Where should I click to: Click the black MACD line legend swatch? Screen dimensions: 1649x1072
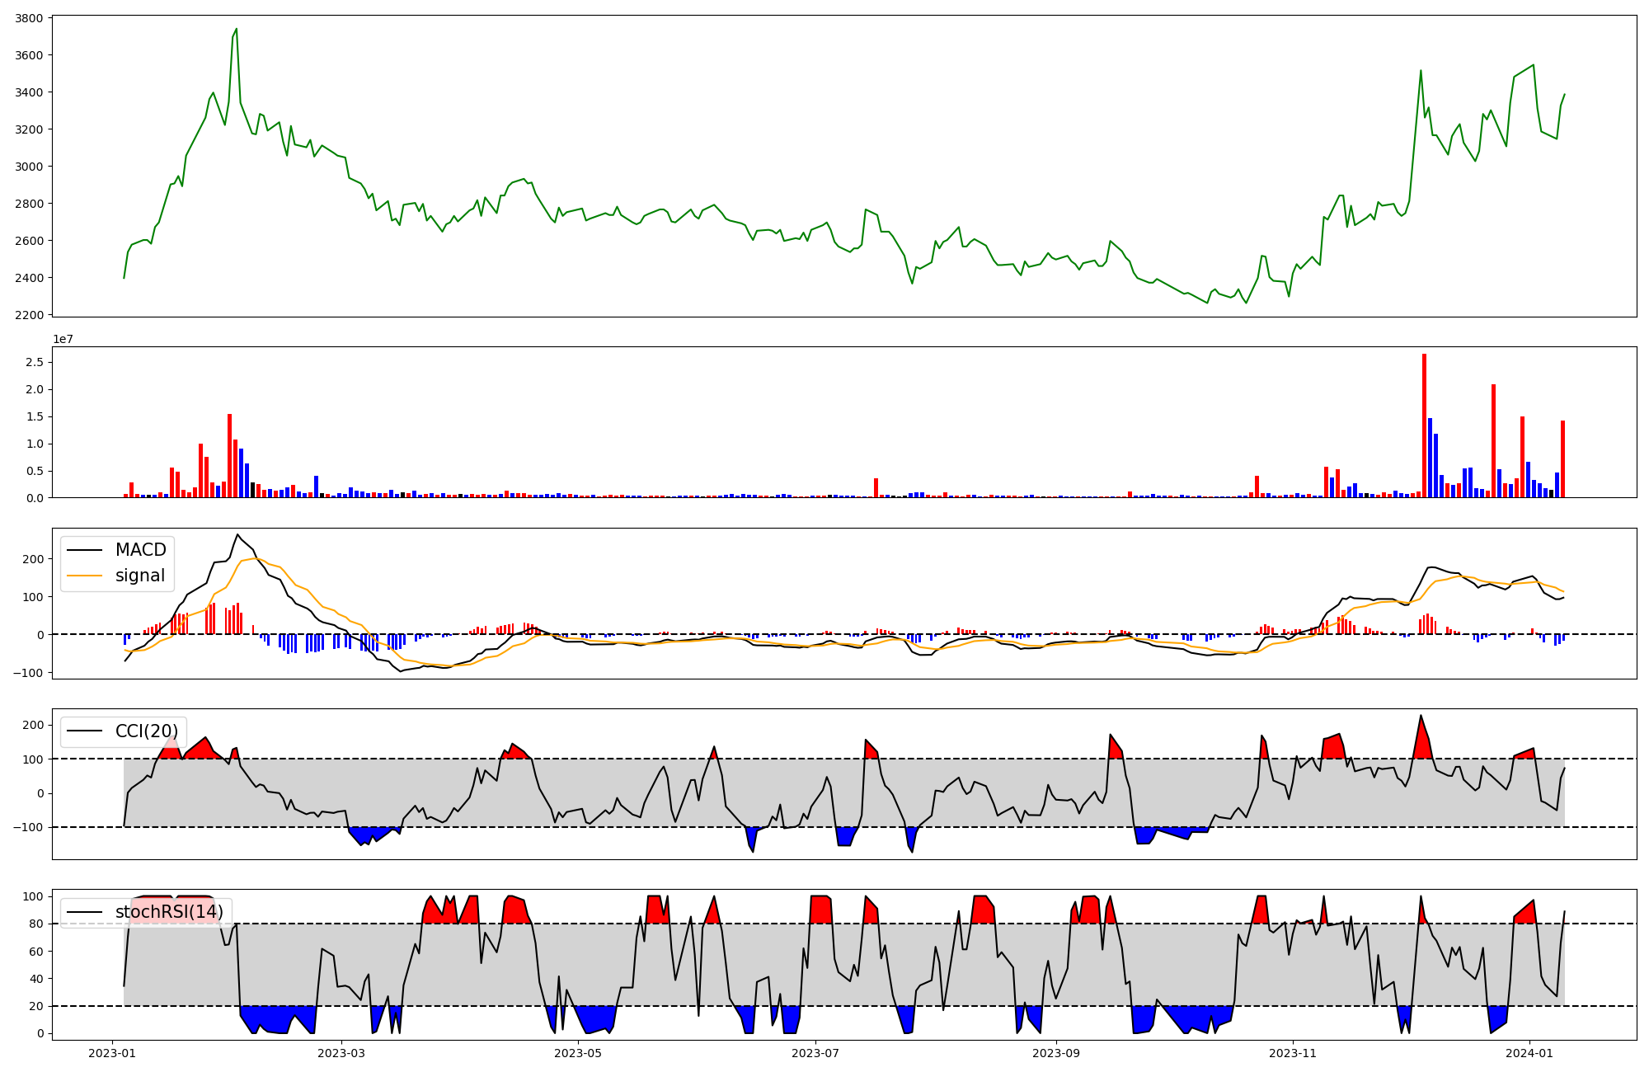point(85,550)
